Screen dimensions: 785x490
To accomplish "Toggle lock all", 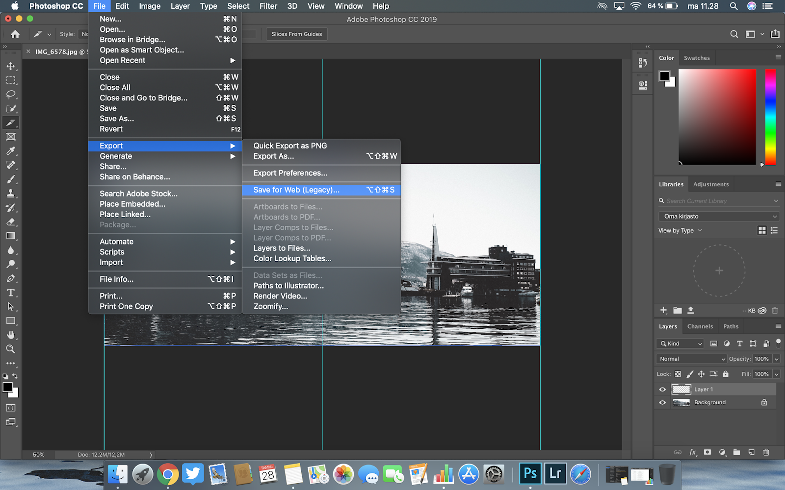I will pos(726,374).
